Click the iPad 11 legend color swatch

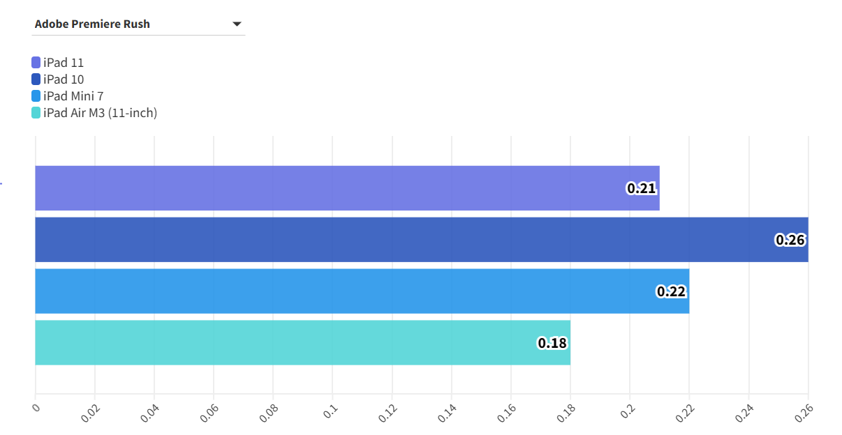point(36,63)
